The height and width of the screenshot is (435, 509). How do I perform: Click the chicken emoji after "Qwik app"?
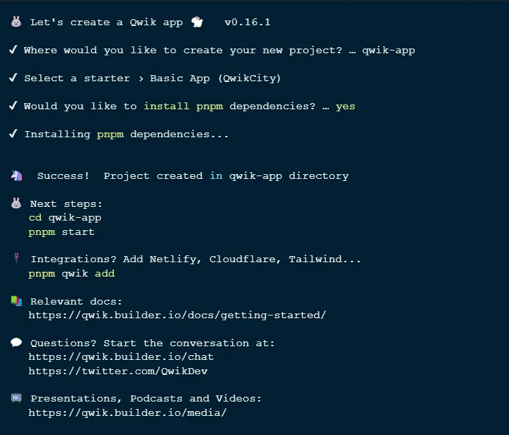[197, 22]
